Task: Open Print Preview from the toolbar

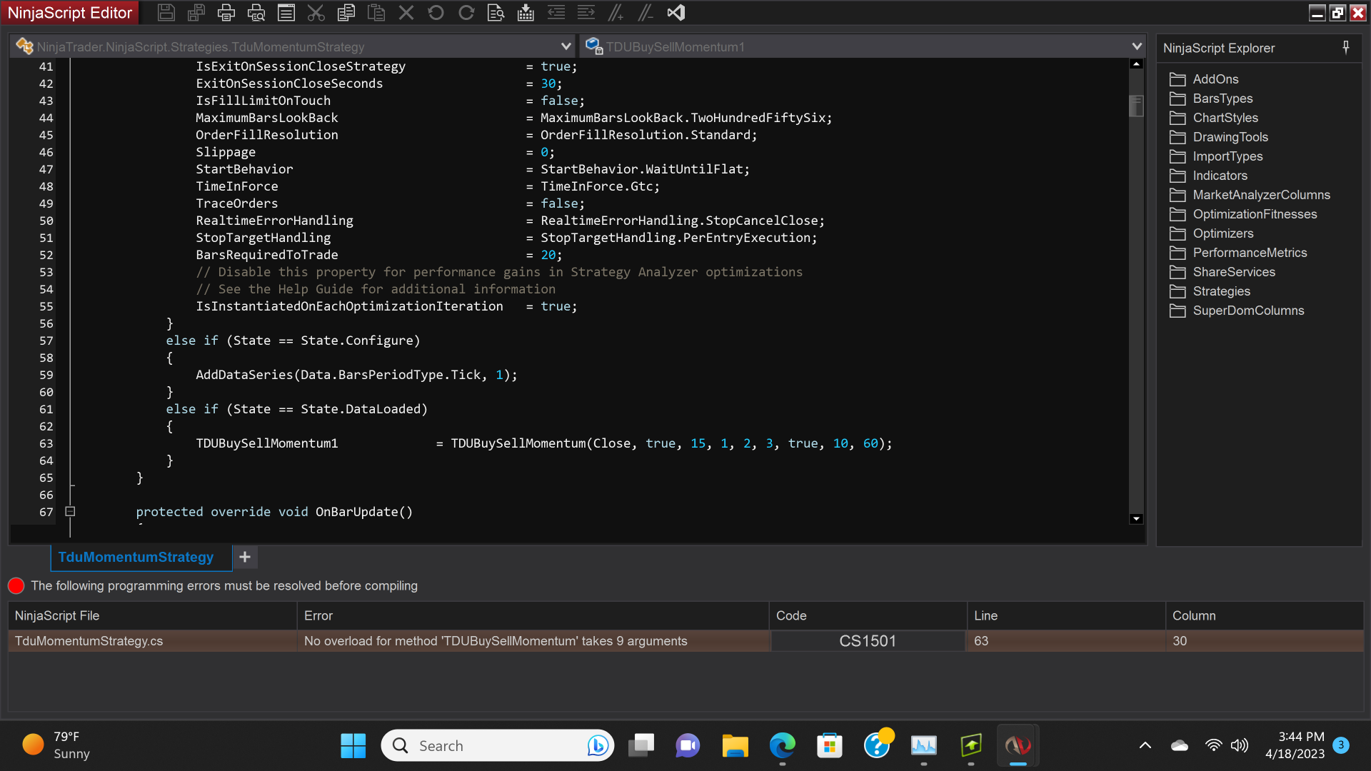Action: [x=256, y=12]
